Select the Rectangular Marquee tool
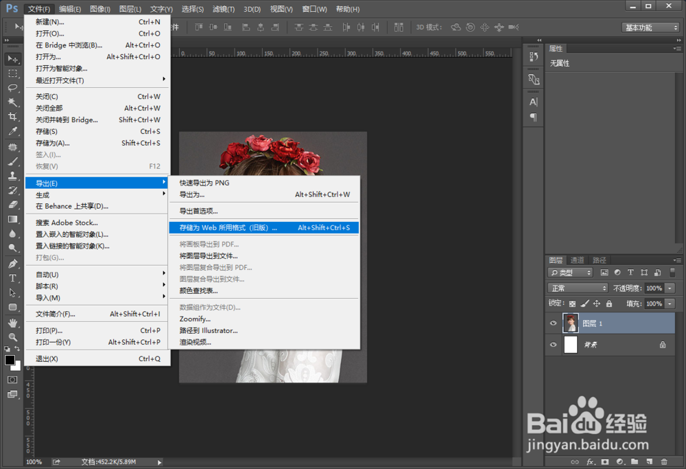This screenshot has width=686, height=469. coord(12,73)
